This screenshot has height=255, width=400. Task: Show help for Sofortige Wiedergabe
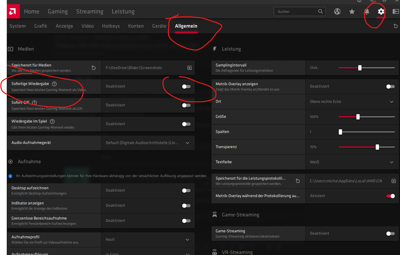[x=54, y=84]
